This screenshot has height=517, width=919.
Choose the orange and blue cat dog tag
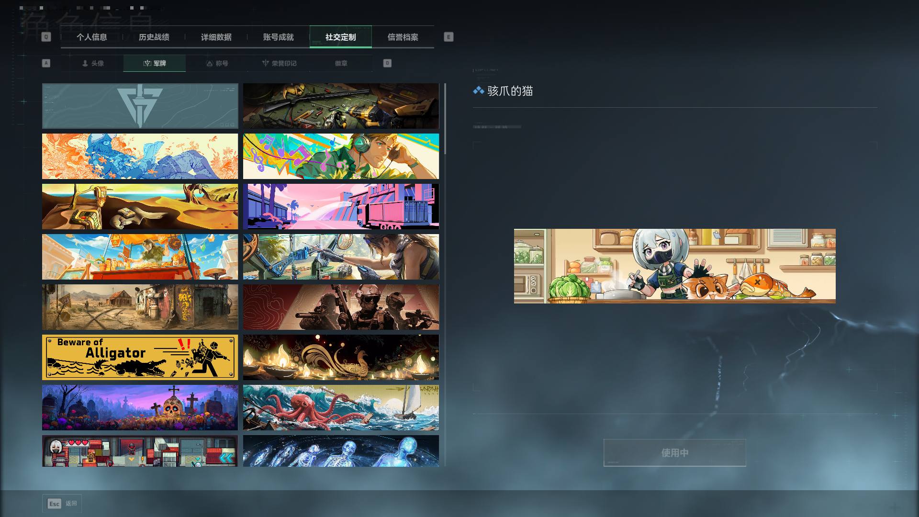(x=140, y=156)
